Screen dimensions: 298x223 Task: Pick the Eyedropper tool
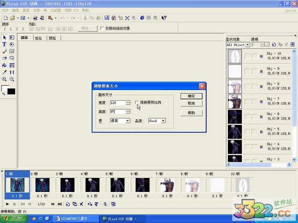tap(4, 72)
